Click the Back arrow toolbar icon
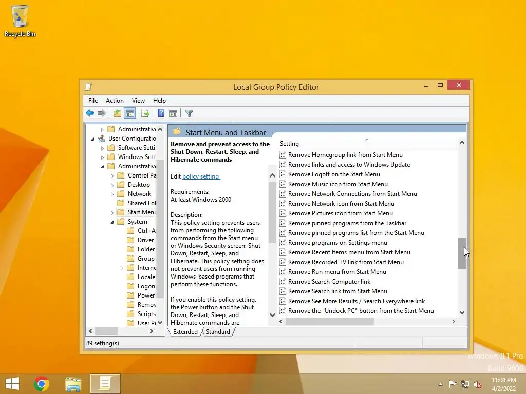The width and height of the screenshot is (526, 394). (89, 113)
